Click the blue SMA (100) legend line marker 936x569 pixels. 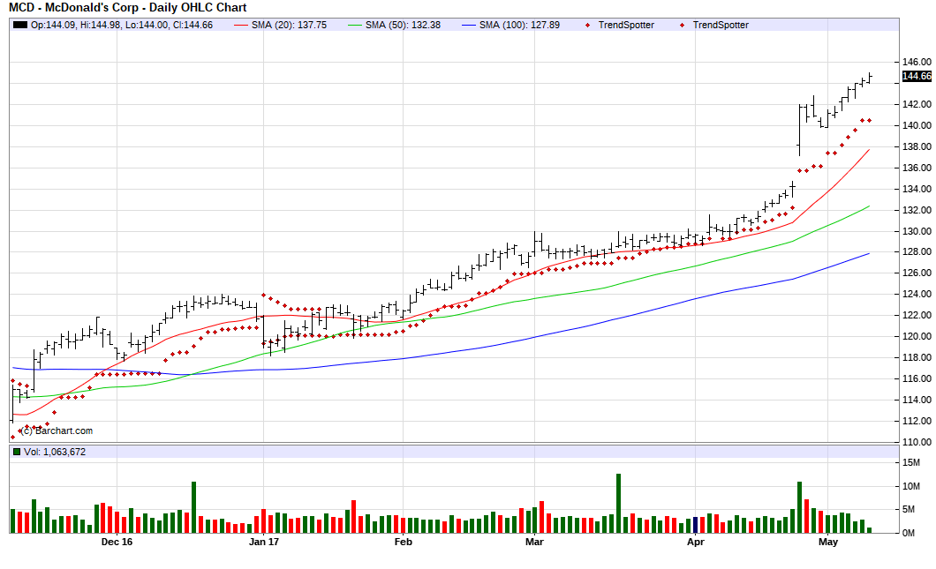469,25
